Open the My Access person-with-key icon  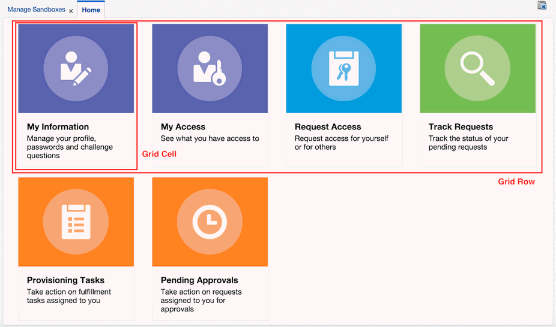tap(210, 69)
